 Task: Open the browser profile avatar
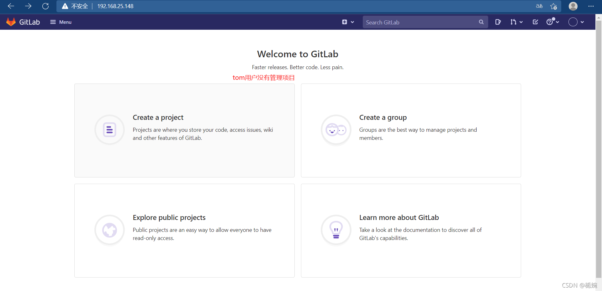(573, 6)
